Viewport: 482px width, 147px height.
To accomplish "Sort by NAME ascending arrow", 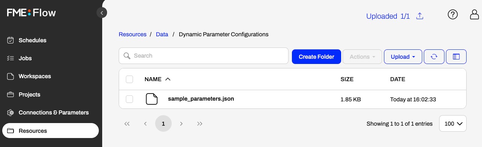I will pos(168,79).
